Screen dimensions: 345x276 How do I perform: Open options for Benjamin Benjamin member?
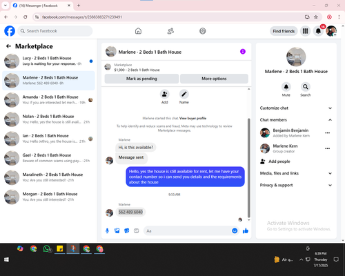pyautogui.click(x=328, y=133)
